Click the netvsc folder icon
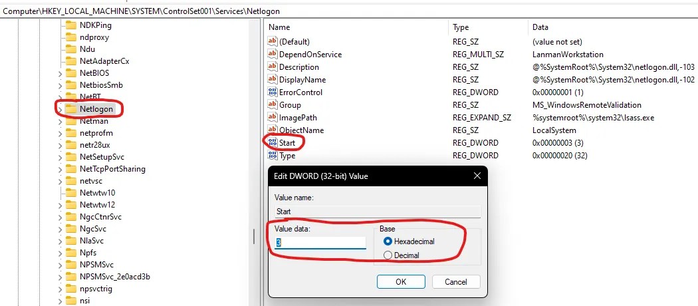Viewport: 698px width, 306px height. 71,182
